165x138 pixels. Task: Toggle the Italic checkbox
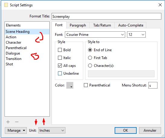click(x=60, y=58)
